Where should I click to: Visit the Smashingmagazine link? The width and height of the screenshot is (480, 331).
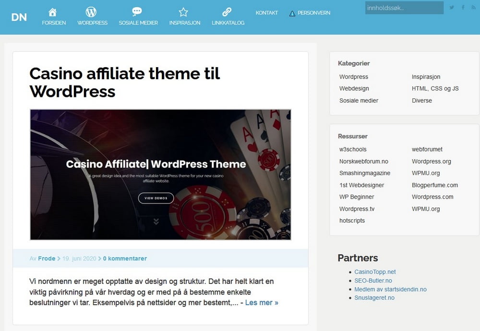pyautogui.click(x=365, y=173)
